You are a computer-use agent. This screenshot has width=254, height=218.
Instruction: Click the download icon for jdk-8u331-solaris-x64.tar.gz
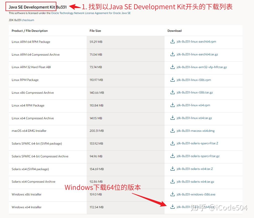click(x=172, y=181)
